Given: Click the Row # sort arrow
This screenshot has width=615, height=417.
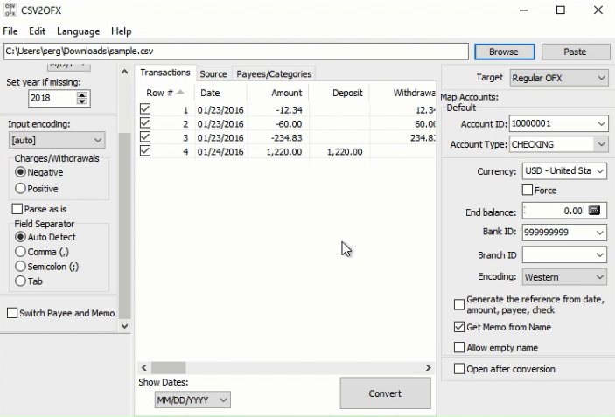Looking at the screenshot, I should pyautogui.click(x=180, y=92).
